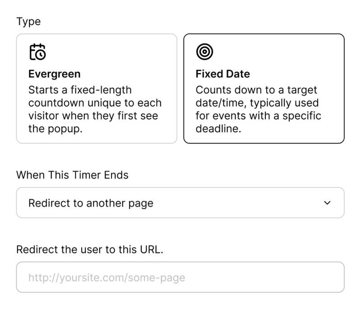Image resolution: width=361 pixels, height=316 pixels.
Task: Select the Evergreen timer type card
Action: [x=97, y=88]
